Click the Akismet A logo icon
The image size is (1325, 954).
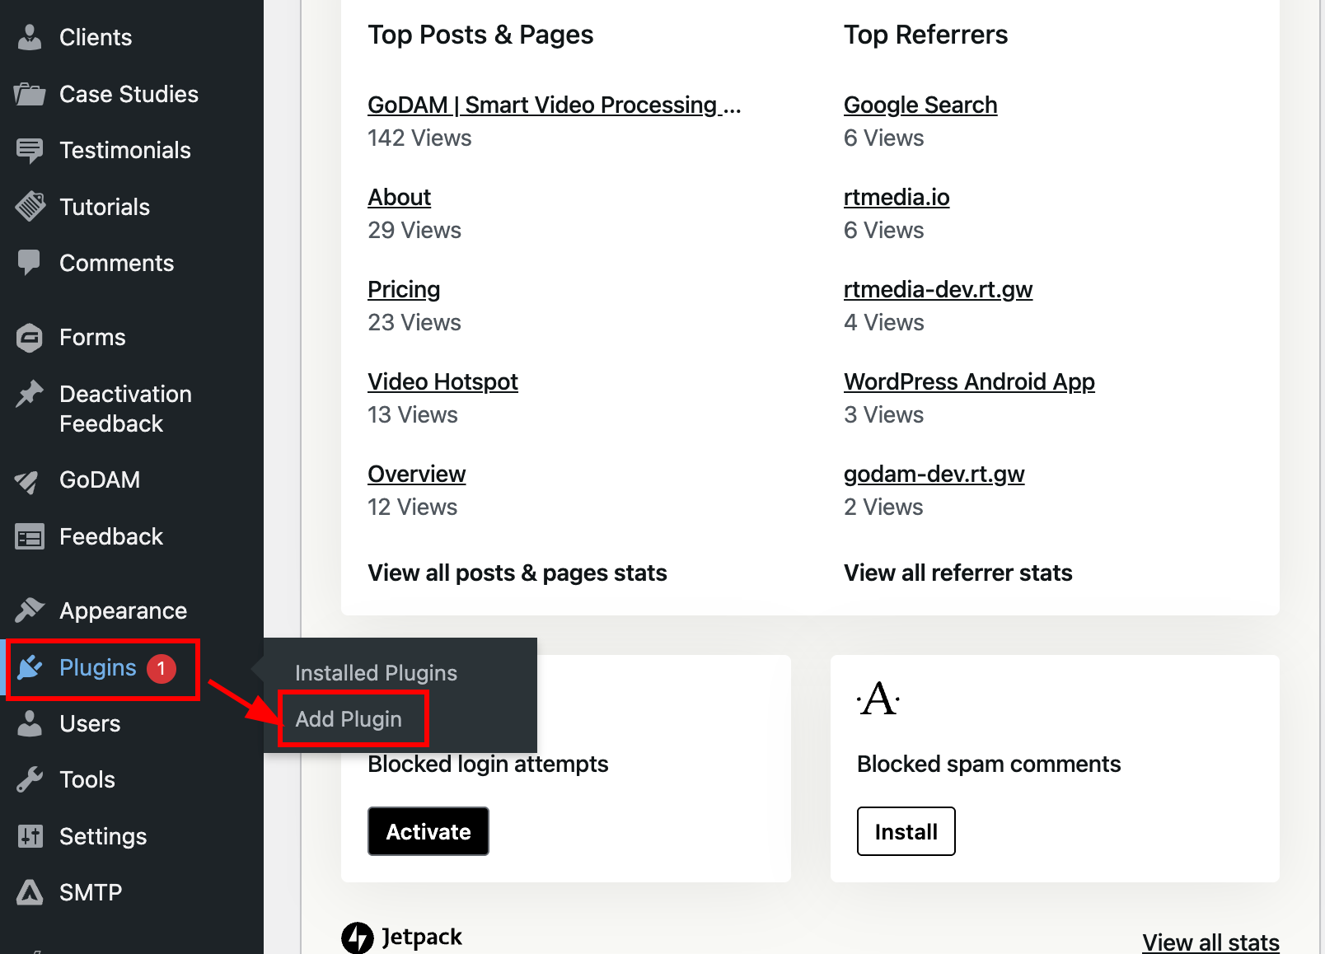point(878,699)
